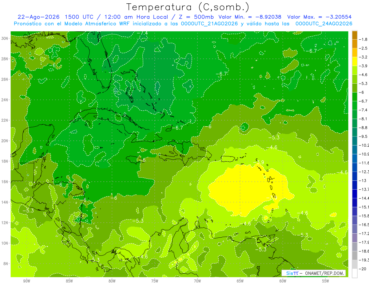Click the "10N" latitude axis label
Image resolution: width=369 pixels, height=285 pixels.
(x=5, y=243)
